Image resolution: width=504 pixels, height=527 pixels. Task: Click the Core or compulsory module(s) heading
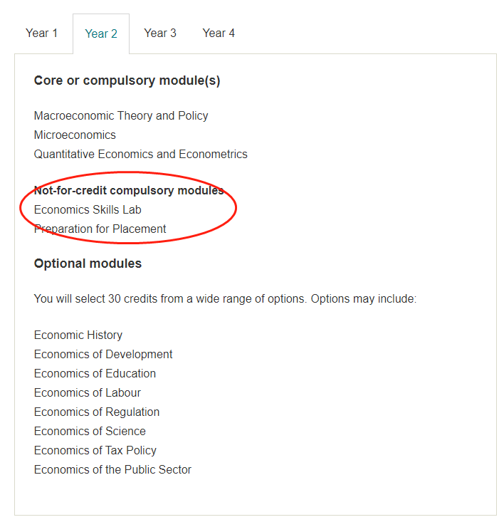127,80
